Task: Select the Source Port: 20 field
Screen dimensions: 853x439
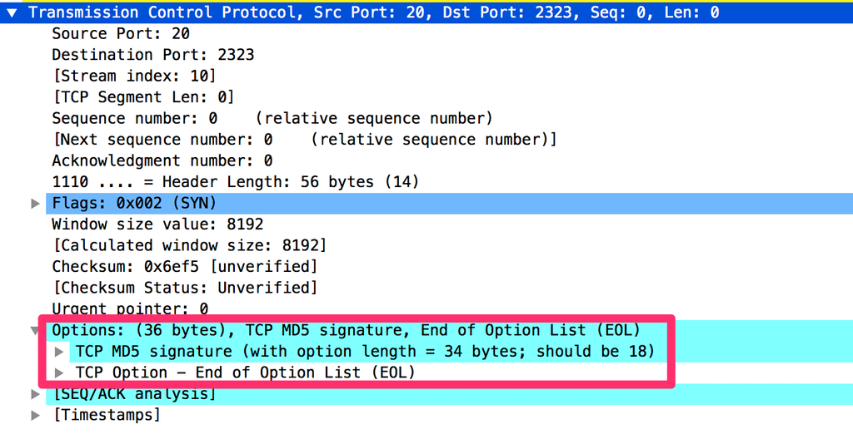Action: (x=121, y=34)
